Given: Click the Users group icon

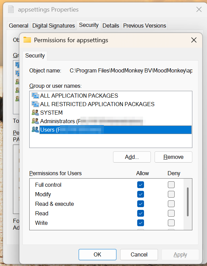Looking at the screenshot, I should point(35,130).
